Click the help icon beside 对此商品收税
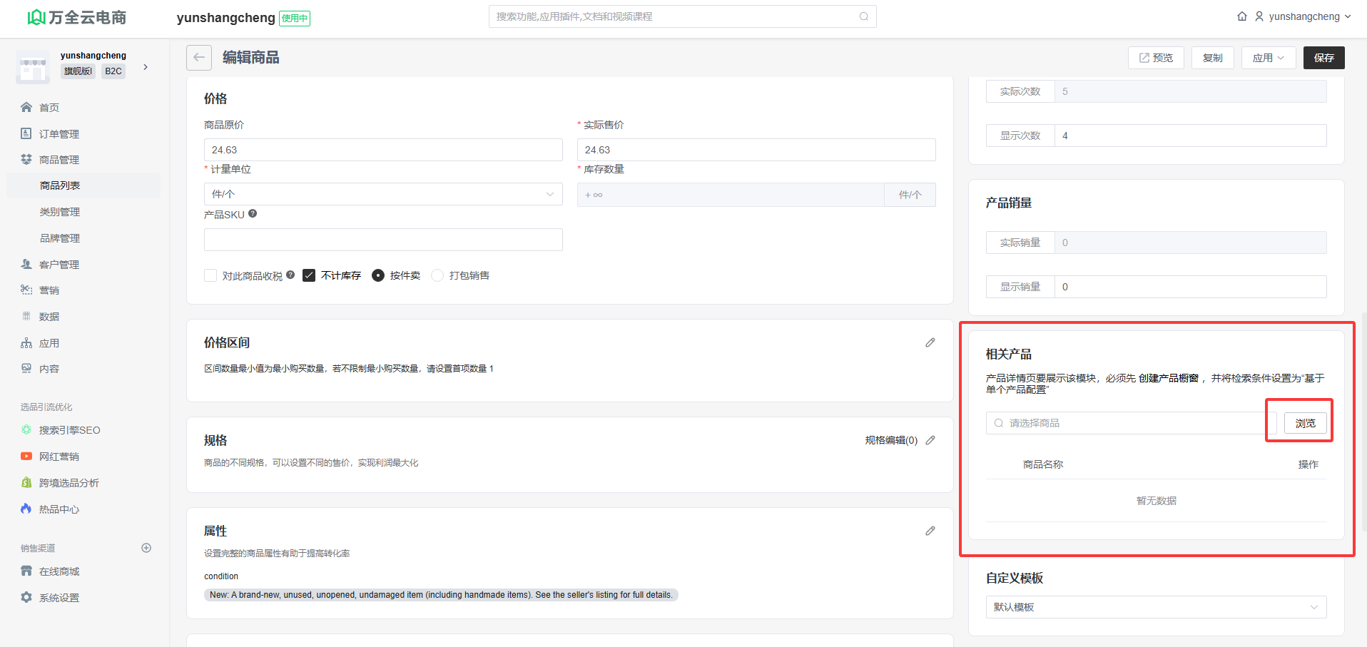Viewport: 1367px width, 647px height. click(x=290, y=275)
